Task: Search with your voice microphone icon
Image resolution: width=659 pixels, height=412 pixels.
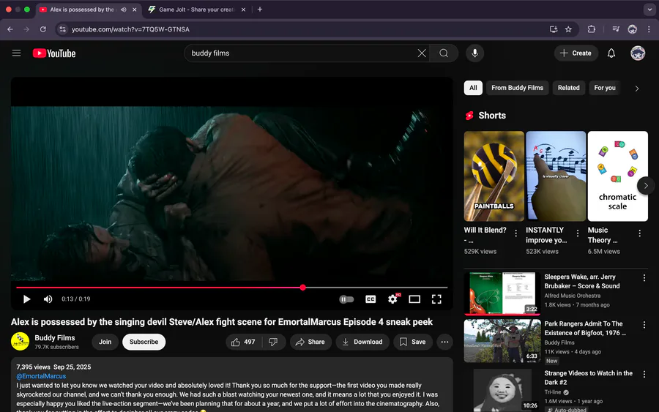Action: point(475,53)
